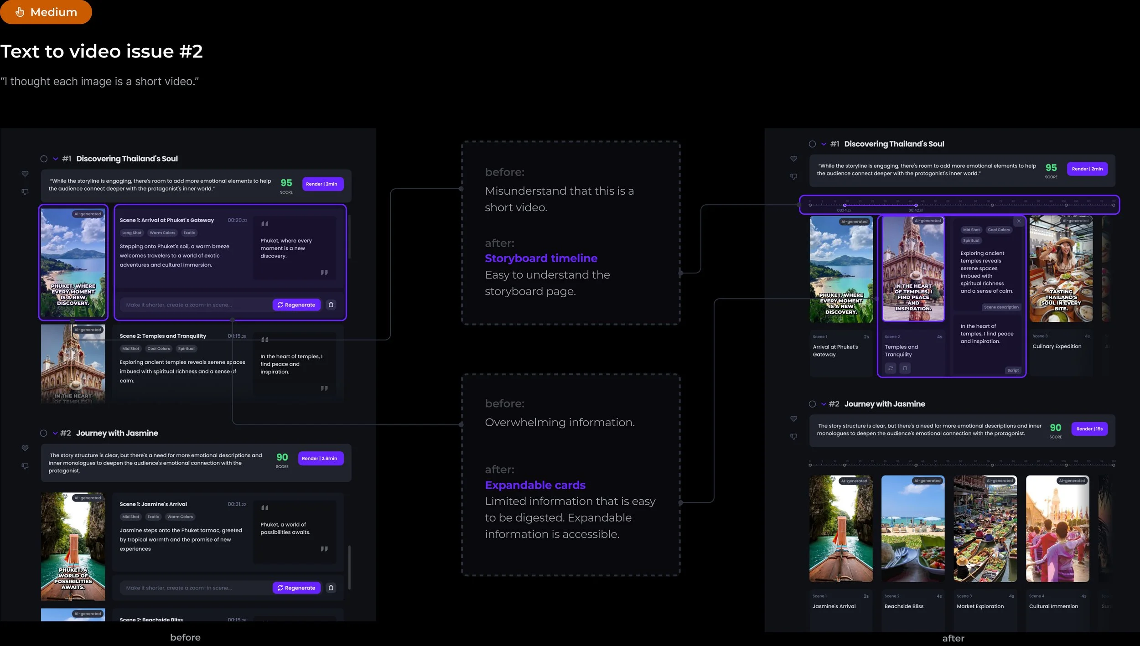Screen dimensions: 1140x646
Task: Open temple thumbnail in before panel Scene 2
Action: tap(73, 364)
